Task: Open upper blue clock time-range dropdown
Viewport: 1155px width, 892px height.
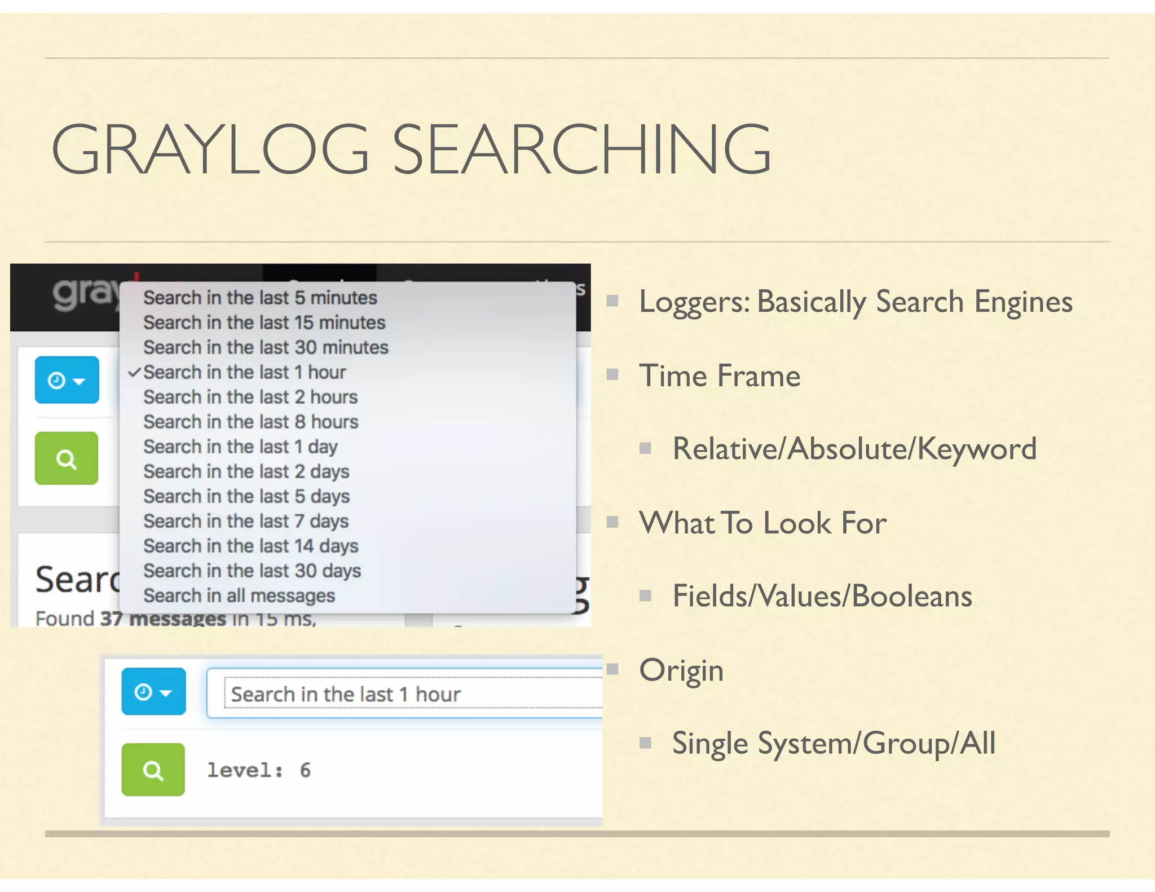Action: click(x=67, y=380)
